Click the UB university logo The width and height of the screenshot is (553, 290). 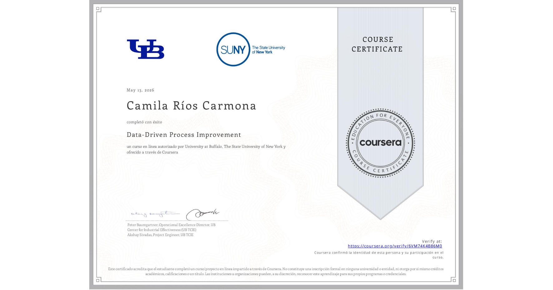[145, 49]
